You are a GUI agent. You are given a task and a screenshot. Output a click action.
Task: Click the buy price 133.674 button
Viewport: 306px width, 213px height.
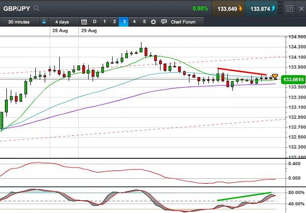coord(261,9)
